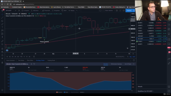
Task: Open the hamburger menu with notification badge
Action: [x=2, y=10]
